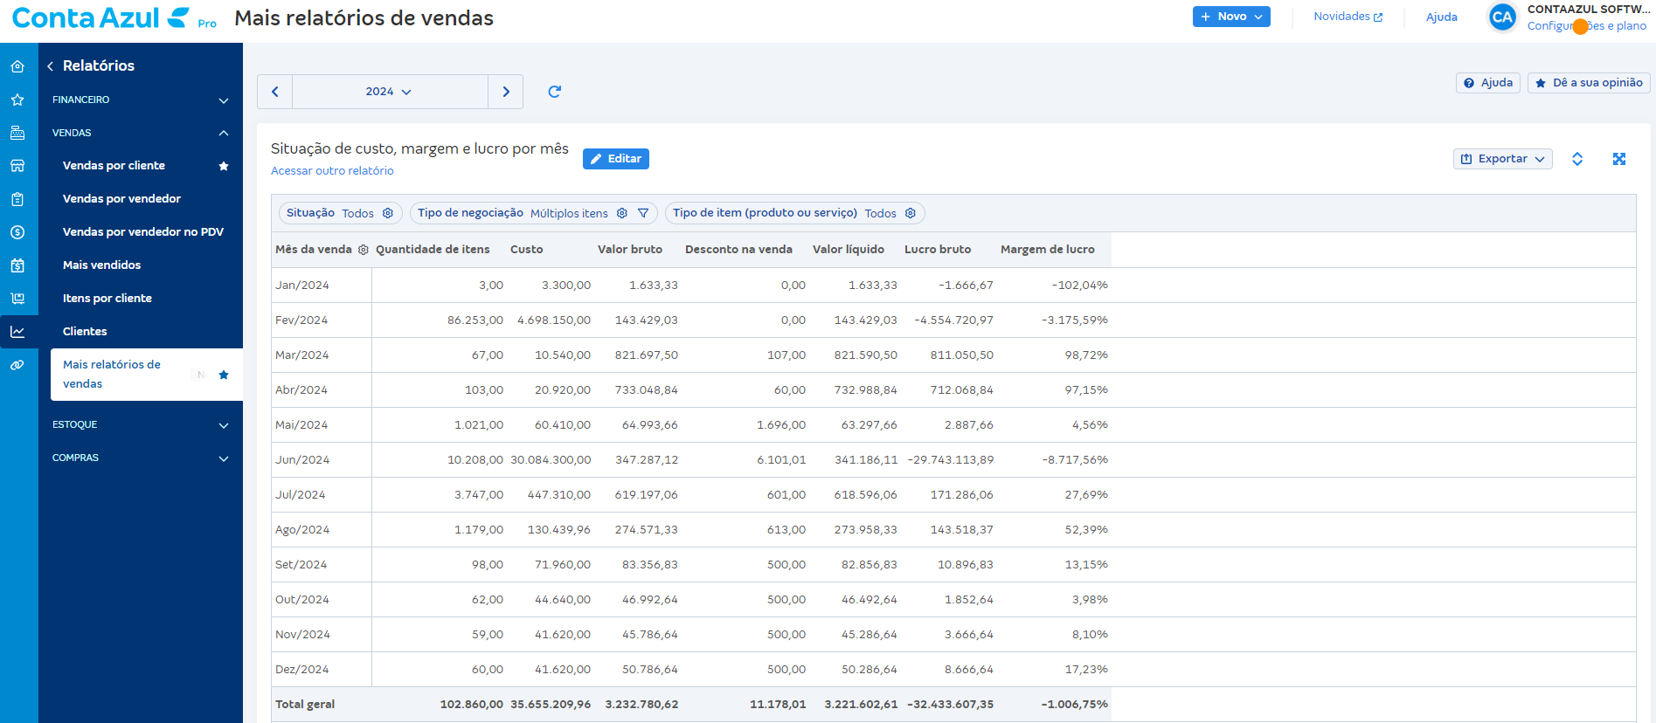The image size is (1656, 723).
Task: Collapse the VENDAS section
Action: click(x=141, y=133)
